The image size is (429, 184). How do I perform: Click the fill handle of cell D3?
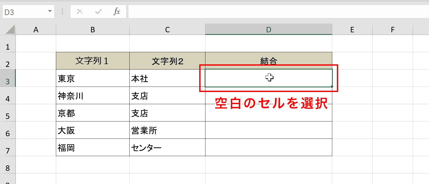point(332,87)
